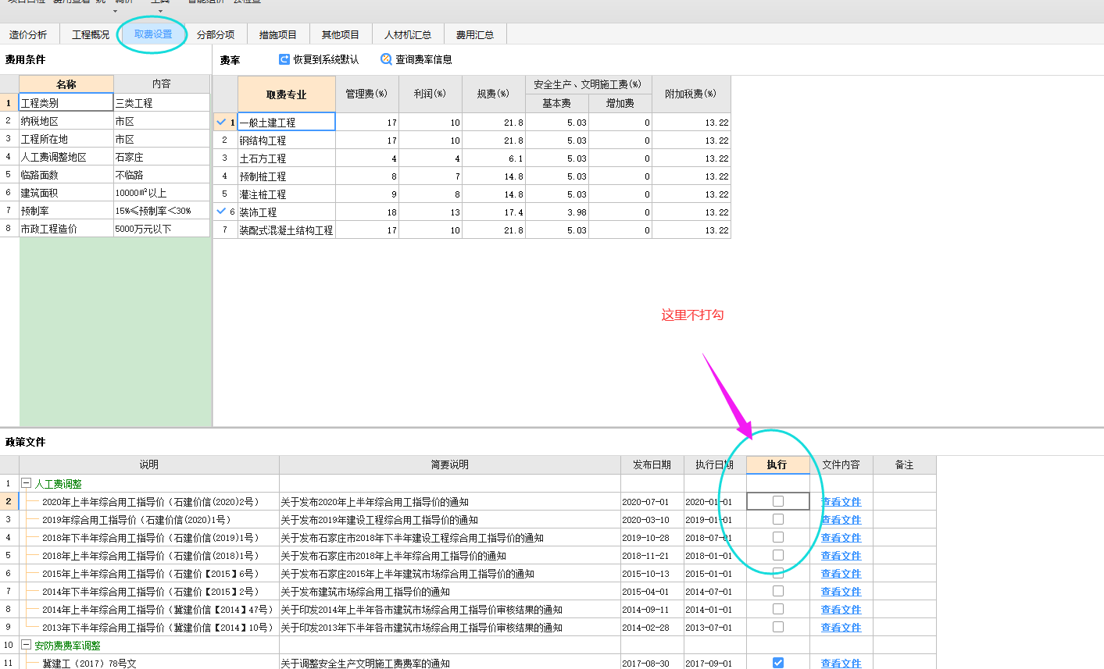Open 查看文件 for 2019年综合用工指导价 row
1104x669 pixels.
coord(841,520)
